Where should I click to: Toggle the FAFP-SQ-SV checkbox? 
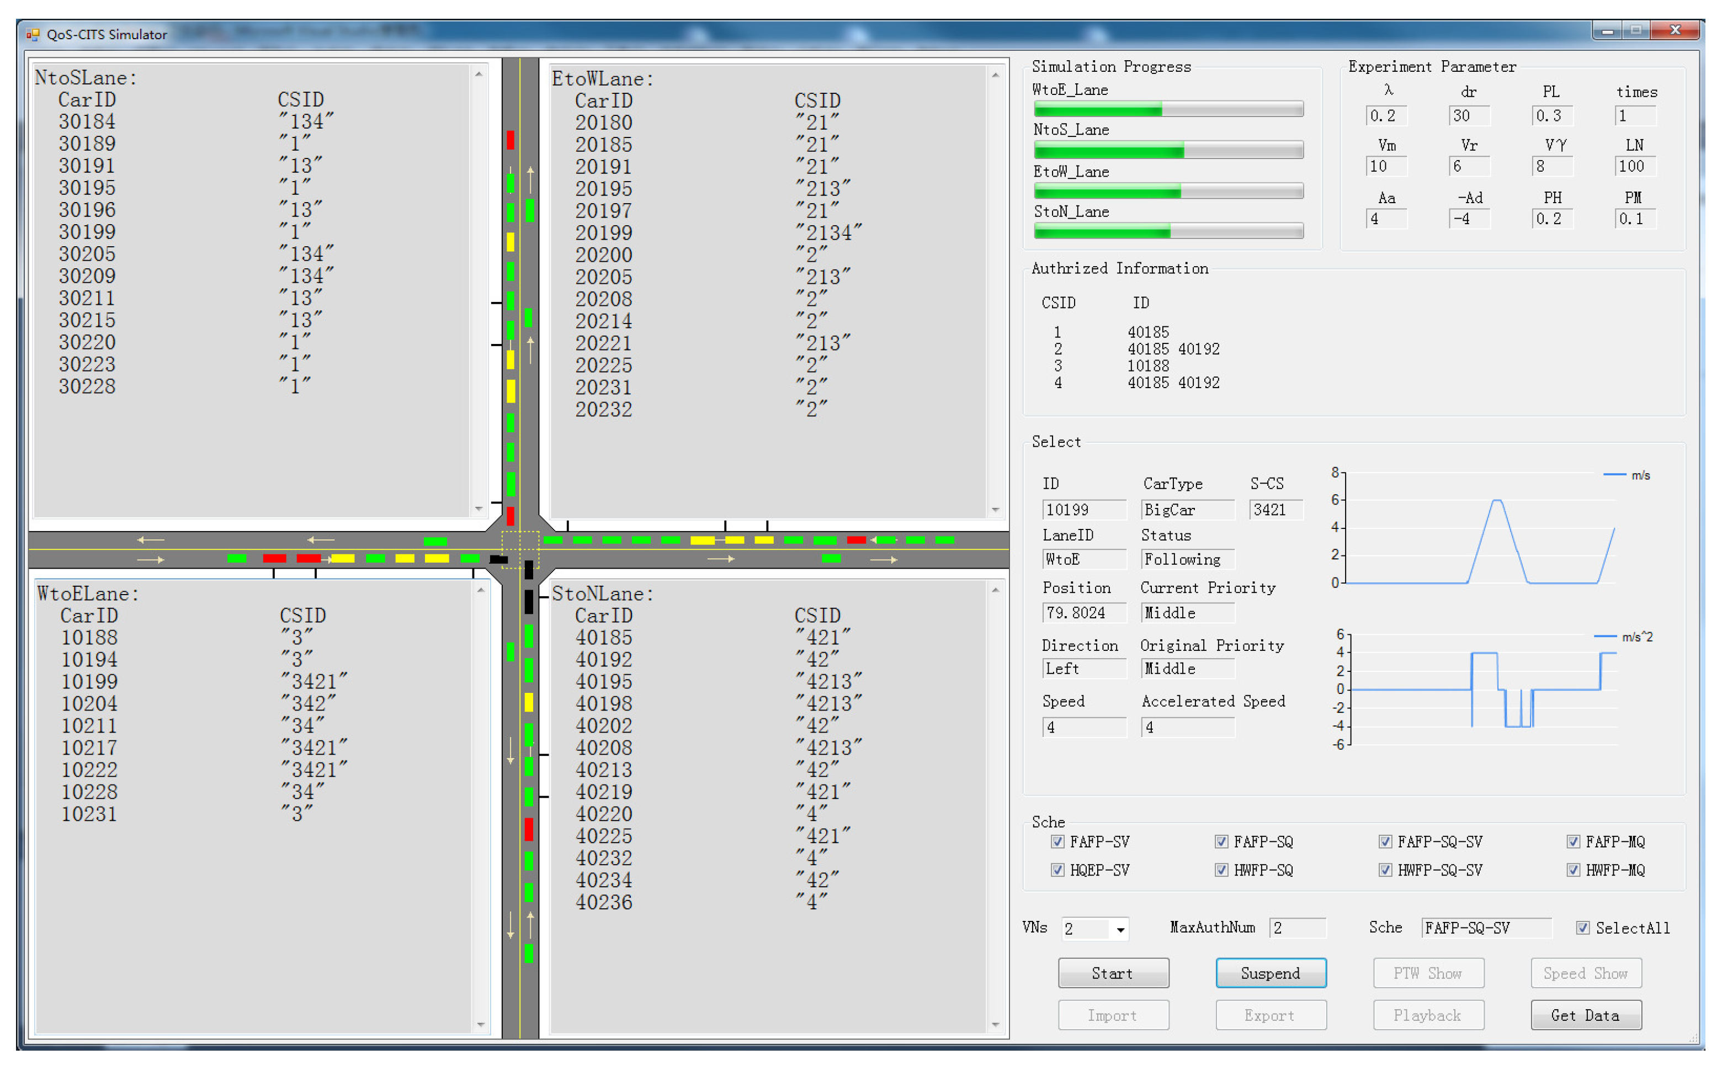[x=1385, y=841]
